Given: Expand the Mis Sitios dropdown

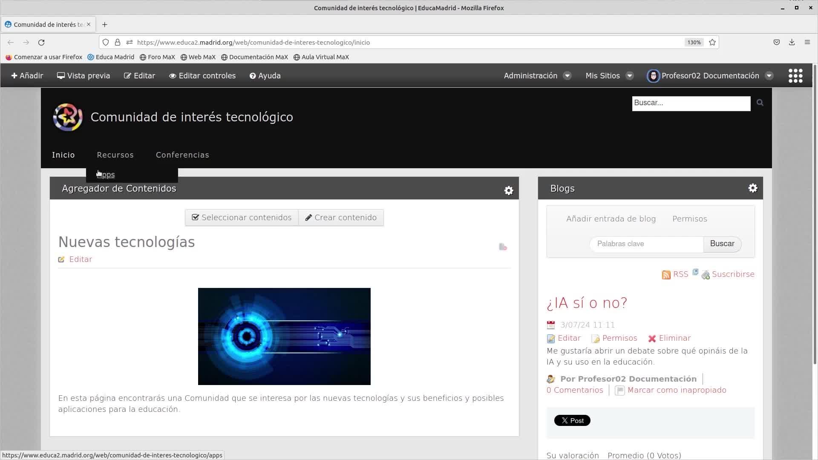Looking at the screenshot, I should point(609,76).
